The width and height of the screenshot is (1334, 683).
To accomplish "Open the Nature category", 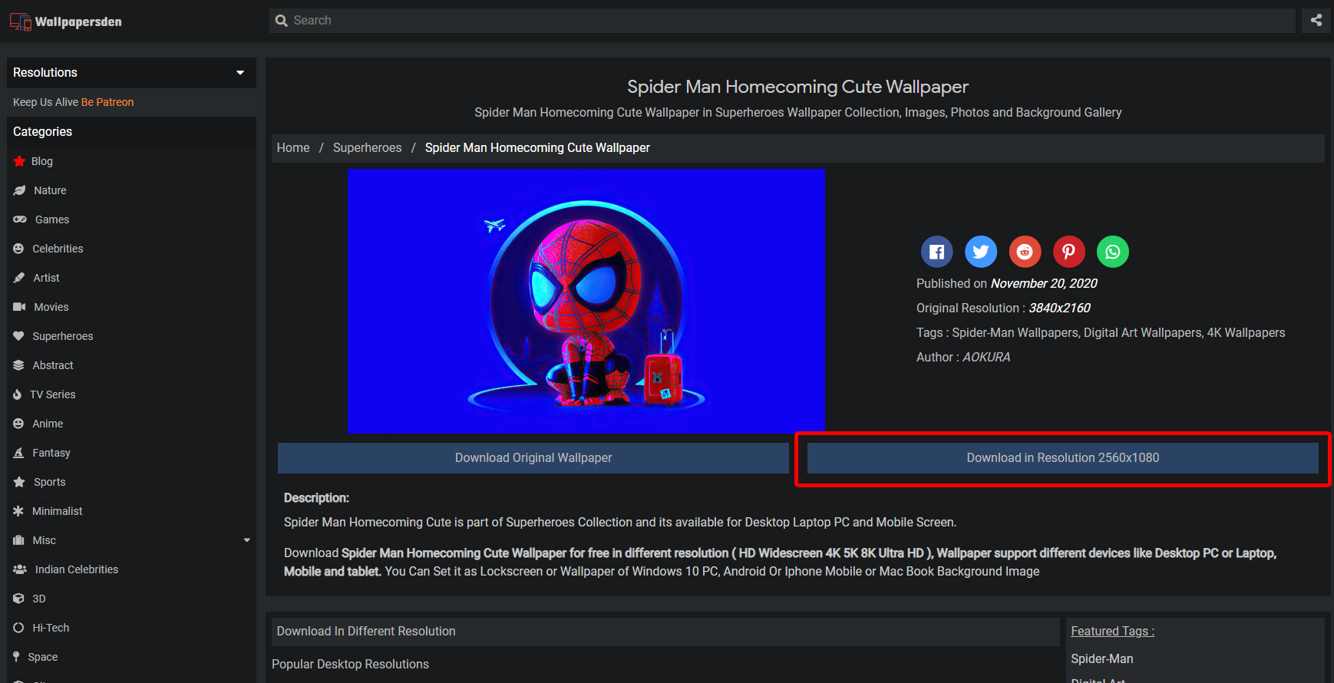I will coord(50,190).
